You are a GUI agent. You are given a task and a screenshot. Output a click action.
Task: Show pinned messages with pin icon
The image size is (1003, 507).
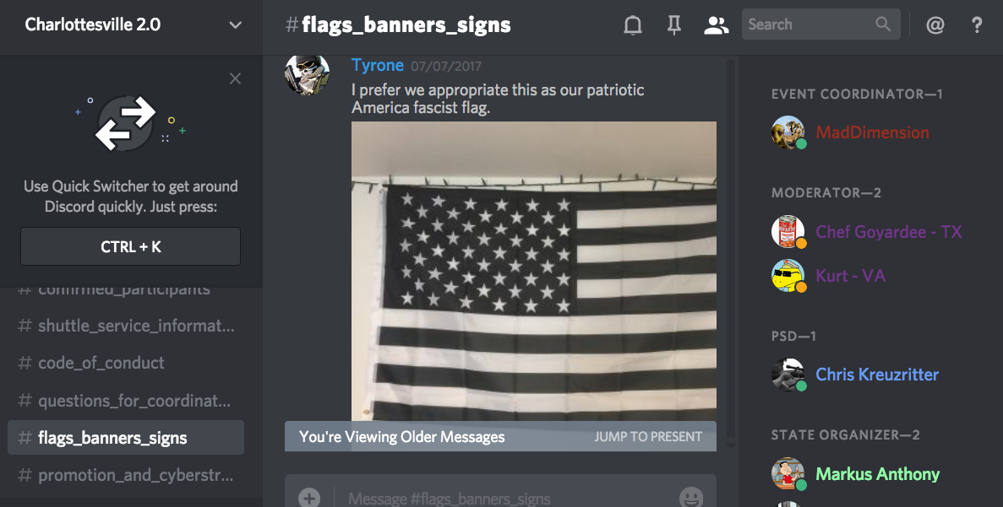point(674,25)
